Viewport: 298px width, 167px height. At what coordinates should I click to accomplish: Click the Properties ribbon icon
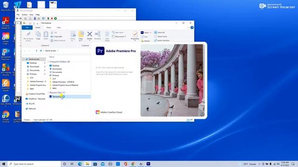tap(135, 36)
